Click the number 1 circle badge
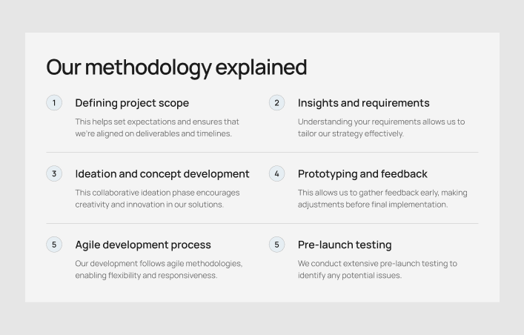This screenshot has height=335, width=524. (54, 103)
